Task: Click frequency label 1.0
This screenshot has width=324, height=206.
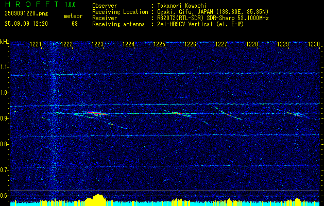Action: point(5,93)
